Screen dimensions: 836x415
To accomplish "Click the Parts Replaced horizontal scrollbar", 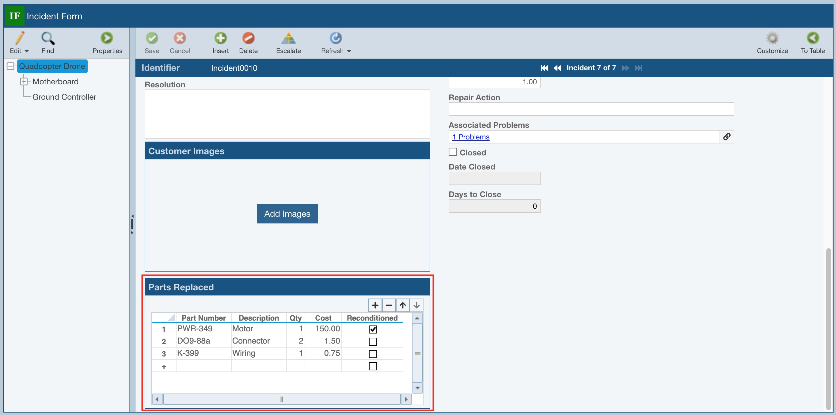I will (281, 399).
